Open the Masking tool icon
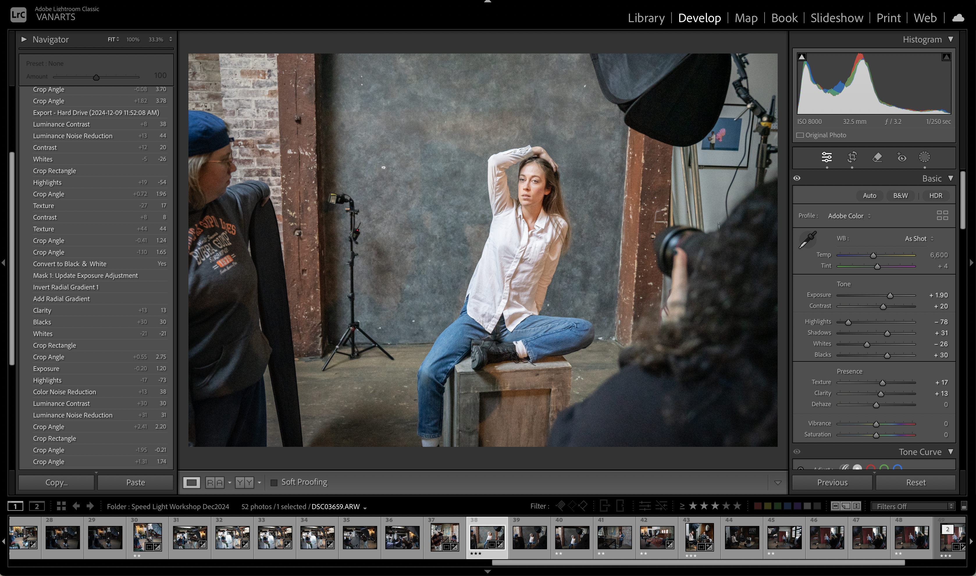 tap(925, 157)
